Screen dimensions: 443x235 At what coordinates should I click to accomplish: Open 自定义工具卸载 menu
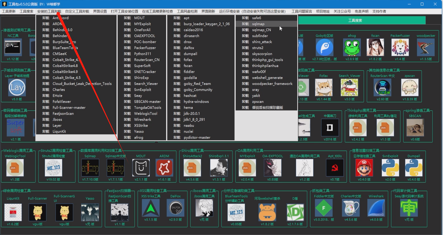pyautogui.click(x=77, y=11)
